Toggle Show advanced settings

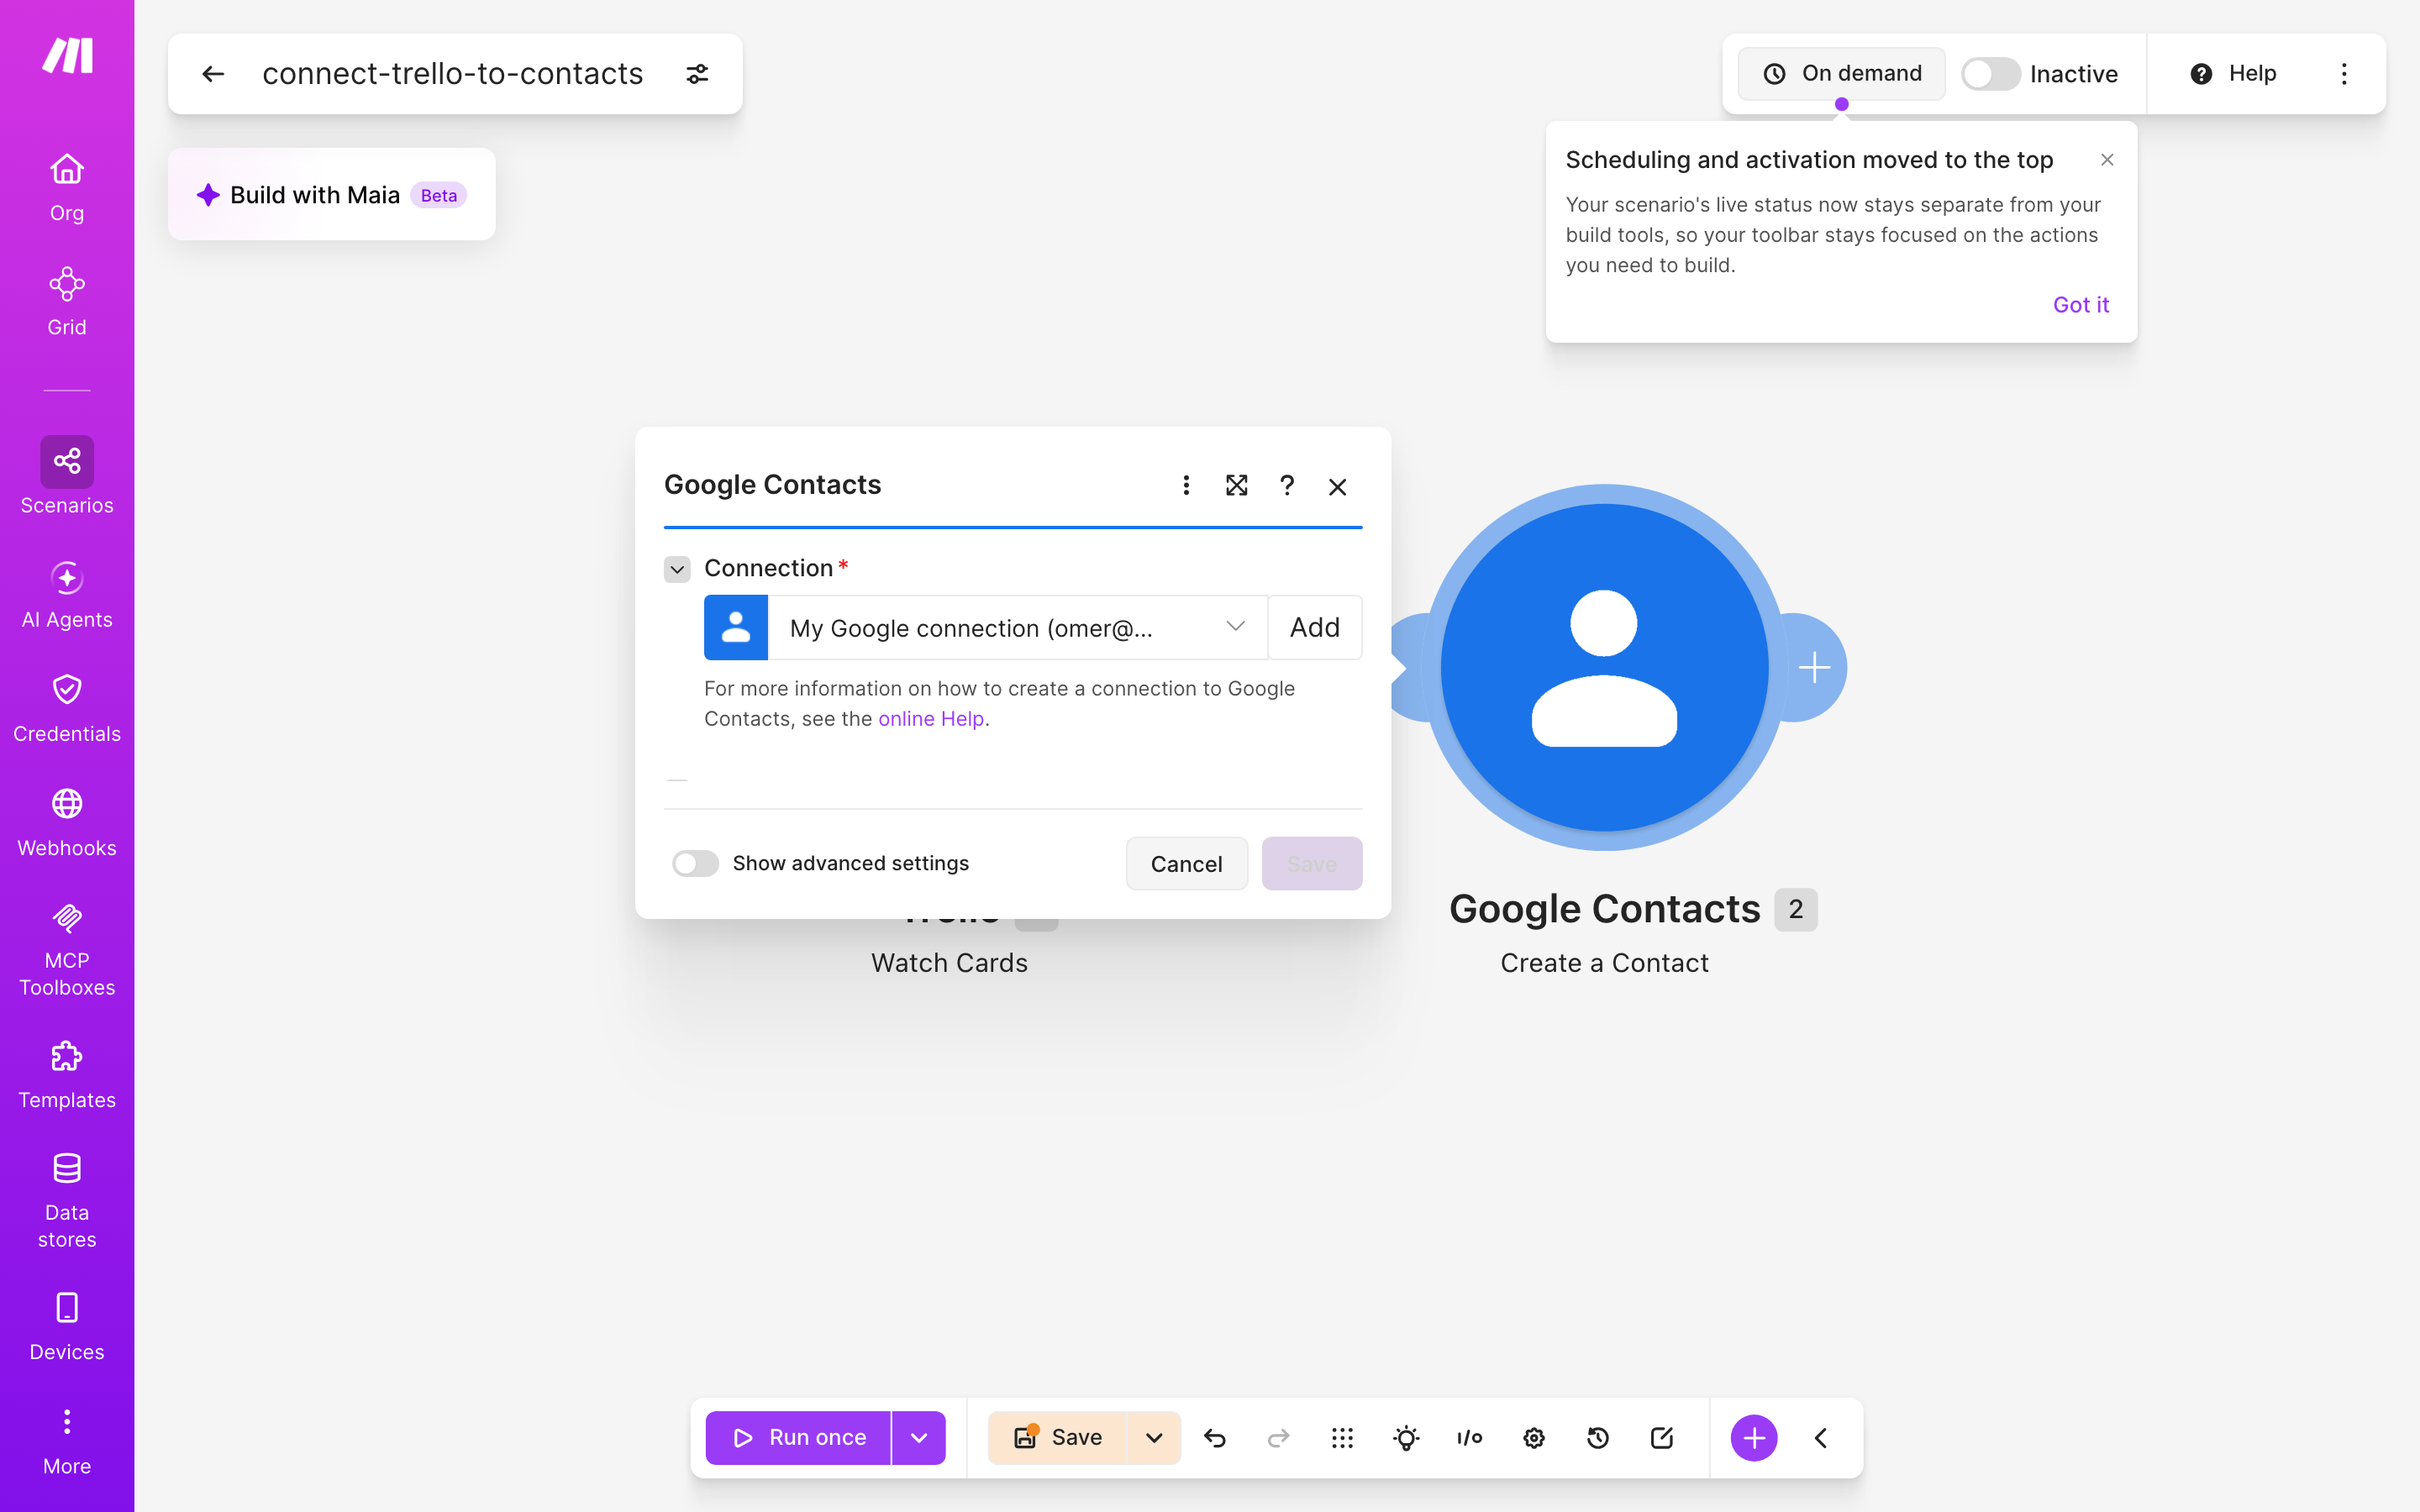tap(695, 863)
